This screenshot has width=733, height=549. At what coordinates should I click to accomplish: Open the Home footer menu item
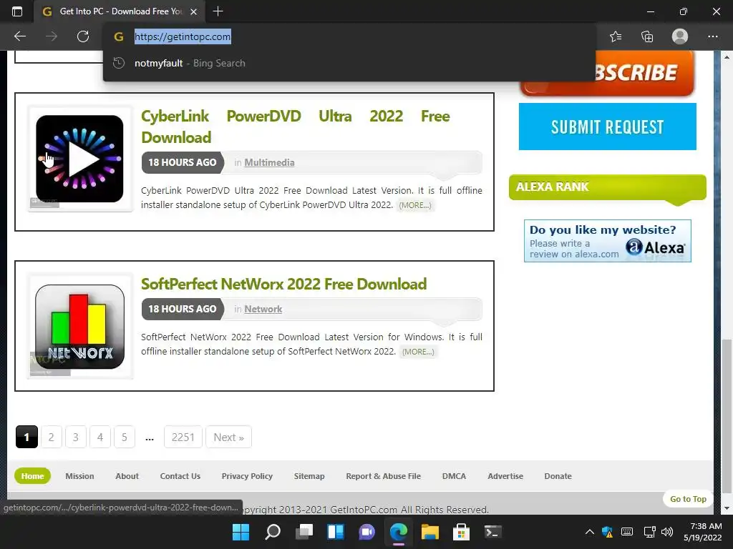[x=32, y=475]
